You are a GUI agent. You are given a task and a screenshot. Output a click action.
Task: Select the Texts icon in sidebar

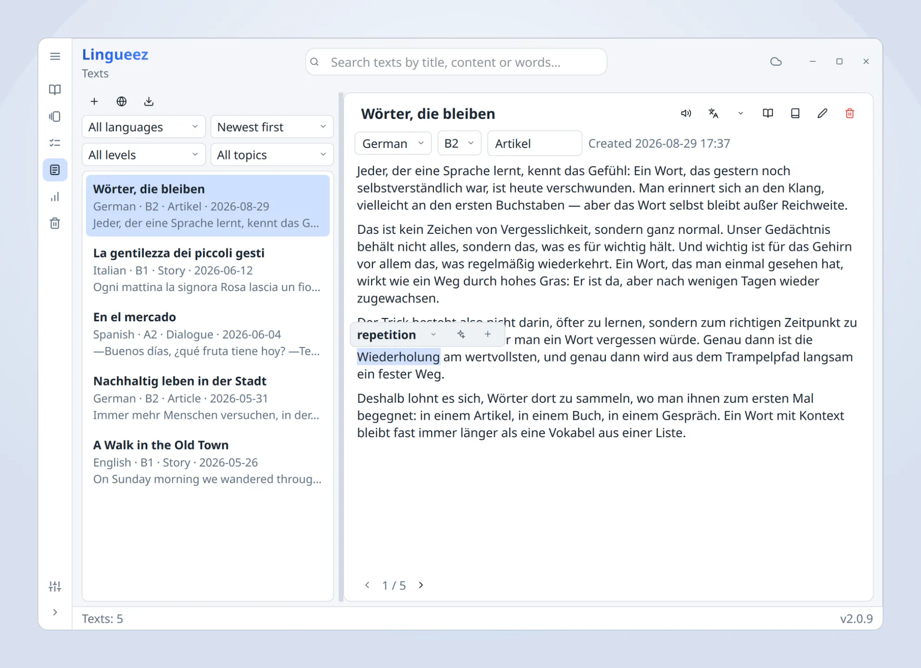(x=55, y=170)
